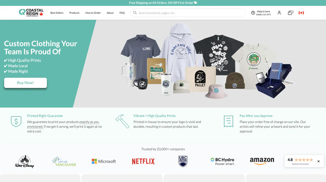Click the Microsoft logo
Image resolution: width=326 pixels, height=182 pixels.
(103, 161)
